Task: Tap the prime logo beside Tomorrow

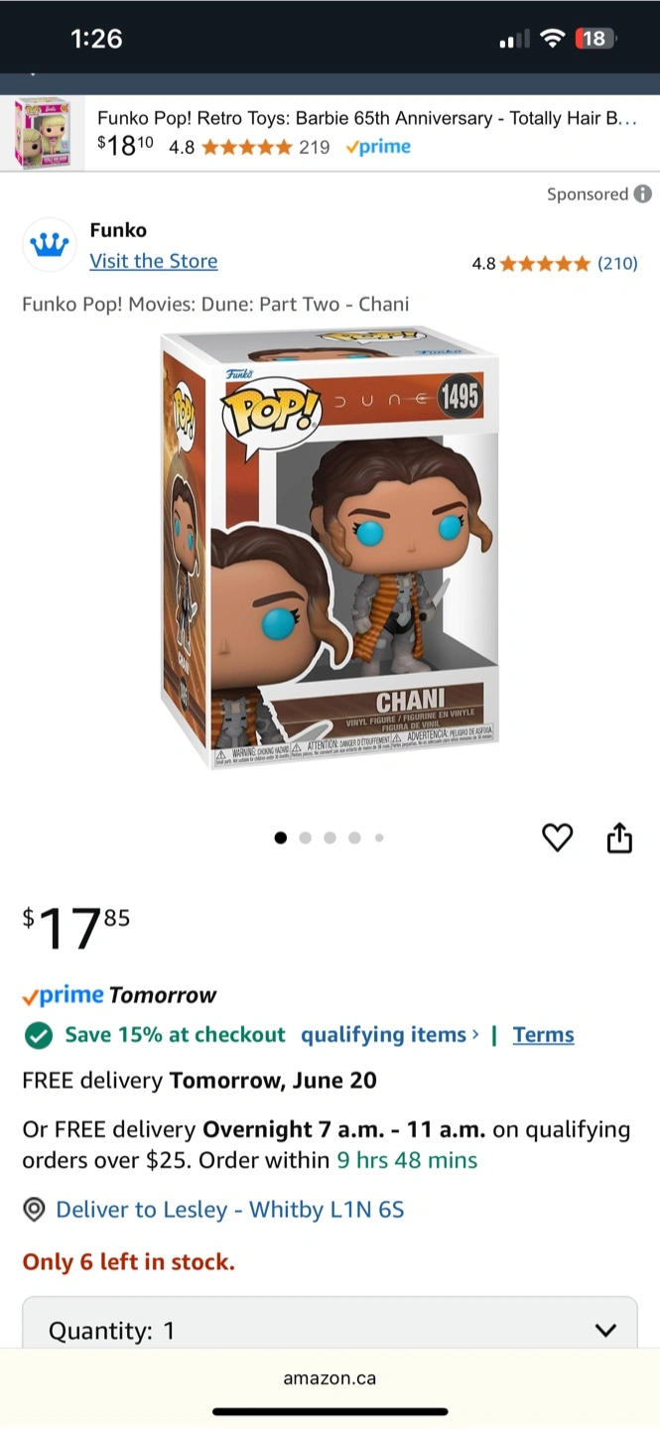Action: 63,995
